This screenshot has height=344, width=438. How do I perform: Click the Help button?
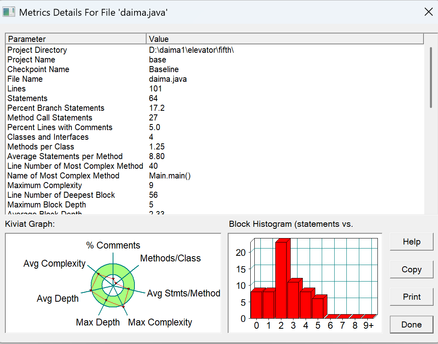(x=411, y=242)
